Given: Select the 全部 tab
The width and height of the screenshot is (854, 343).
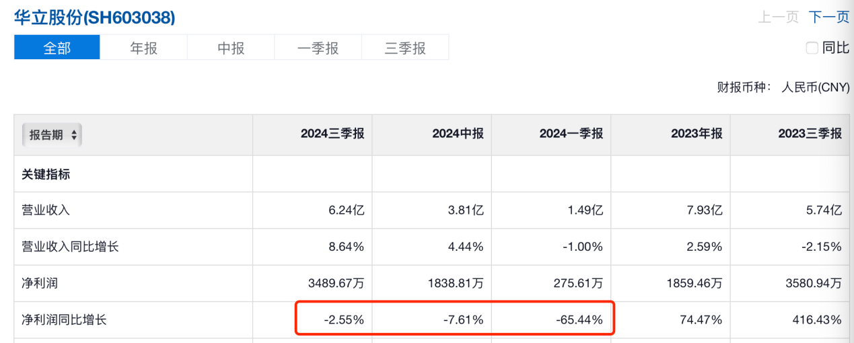Looking at the screenshot, I should 57,48.
